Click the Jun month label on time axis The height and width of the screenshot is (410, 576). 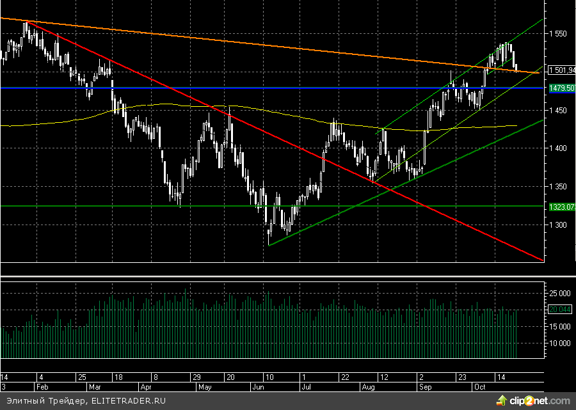259,387
